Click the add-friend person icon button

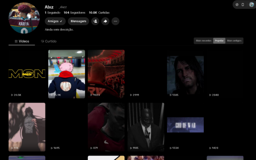[x=95, y=21]
